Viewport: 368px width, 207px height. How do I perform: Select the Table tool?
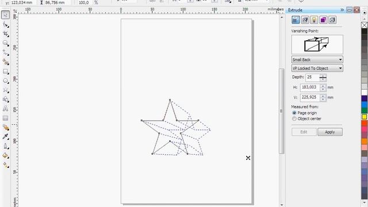pos(5,118)
